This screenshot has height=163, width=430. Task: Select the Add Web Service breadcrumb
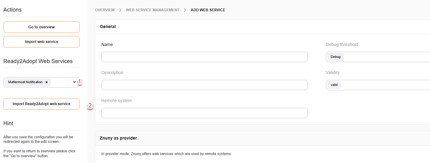(208, 10)
